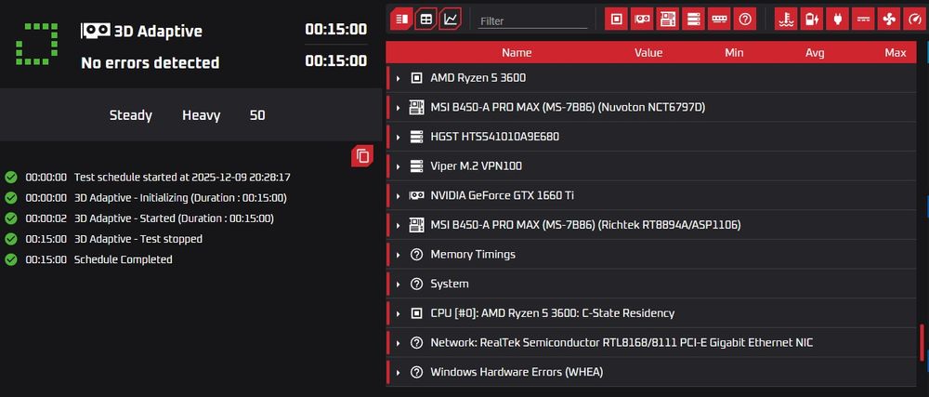Click the 'System' row label
This screenshot has width=929, height=397.
click(x=449, y=284)
